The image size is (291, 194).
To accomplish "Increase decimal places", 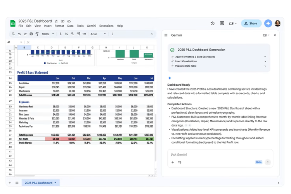I will (78, 34).
